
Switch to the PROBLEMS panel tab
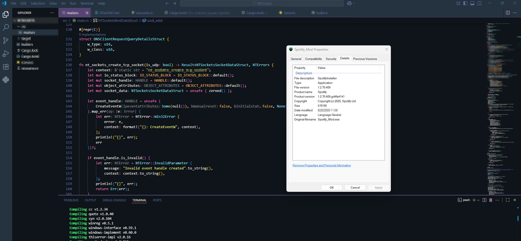[71, 200]
